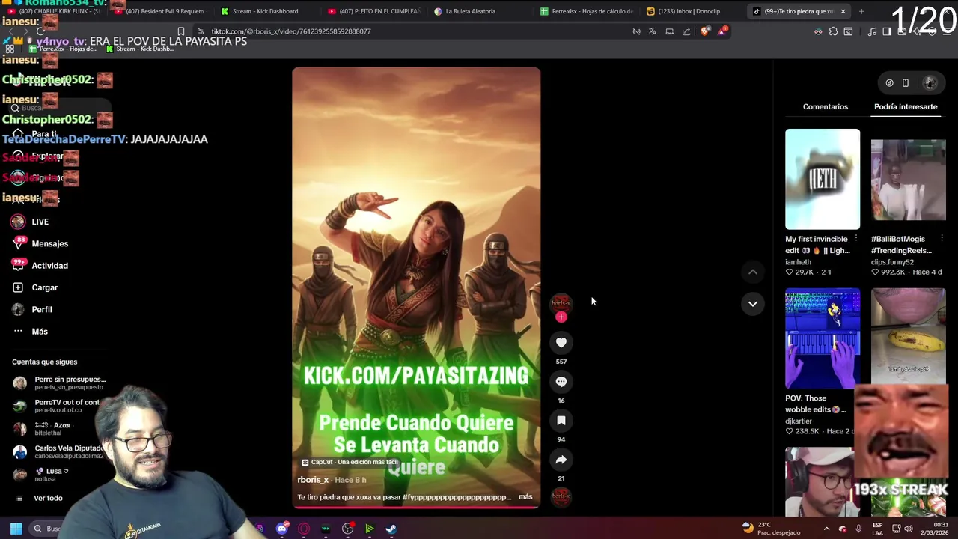Viewport: 958px width, 539px height.
Task: Click the Brave Shields lion icon
Action: tap(705, 31)
